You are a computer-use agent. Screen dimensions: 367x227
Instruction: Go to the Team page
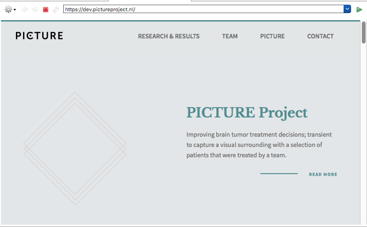click(x=230, y=36)
